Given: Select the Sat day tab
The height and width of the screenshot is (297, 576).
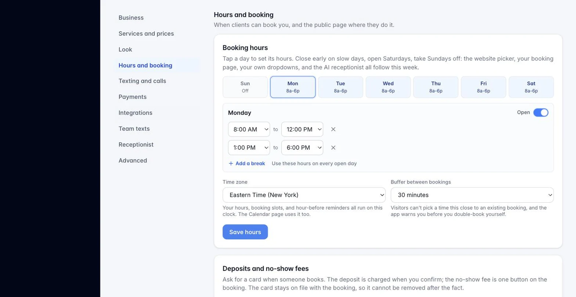Looking at the screenshot, I should click(531, 87).
